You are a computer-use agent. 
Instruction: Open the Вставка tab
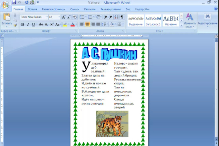(x=33, y=9)
